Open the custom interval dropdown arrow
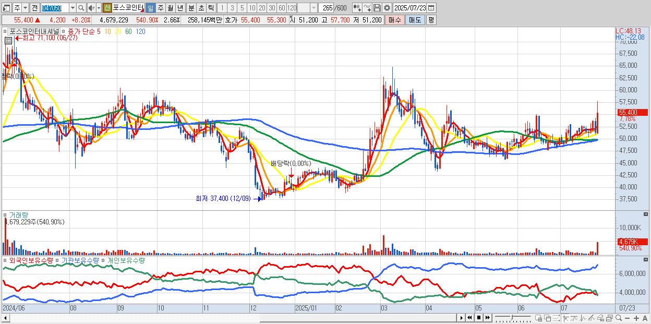The image size is (651, 324). [x=314, y=8]
